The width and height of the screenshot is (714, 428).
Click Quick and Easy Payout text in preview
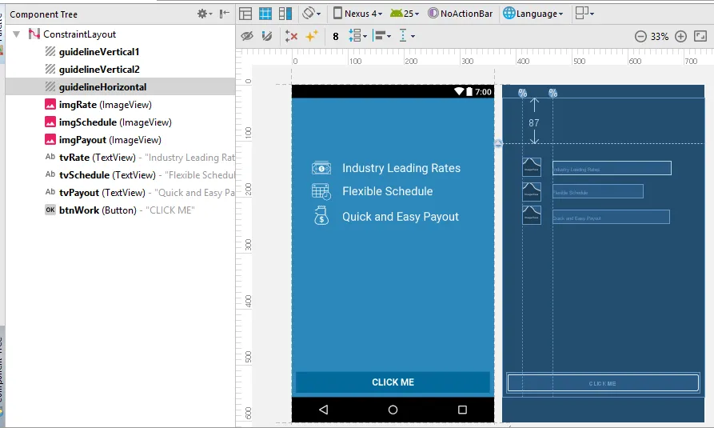[x=401, y=217]
